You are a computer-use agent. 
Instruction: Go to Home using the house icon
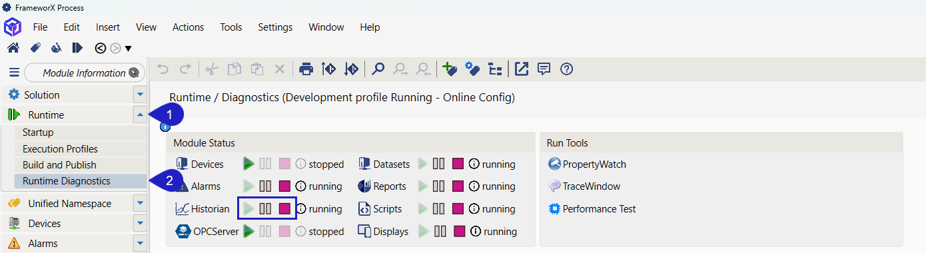[x=13, y=48]
